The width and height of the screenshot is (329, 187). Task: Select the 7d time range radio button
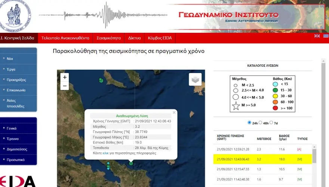coord(271,123)
